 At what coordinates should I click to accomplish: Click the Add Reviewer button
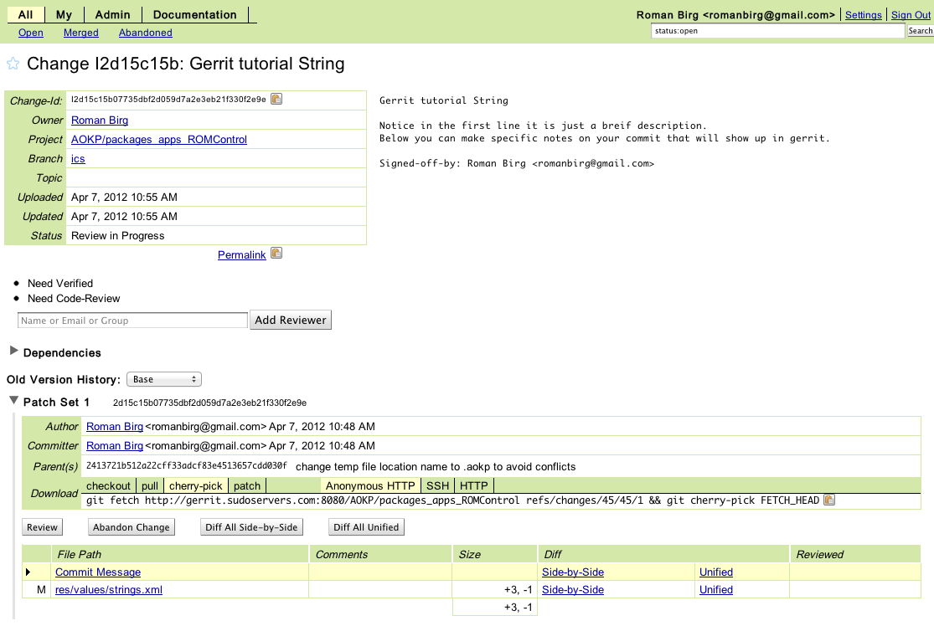pyautogui.click(x=291, y=320)
